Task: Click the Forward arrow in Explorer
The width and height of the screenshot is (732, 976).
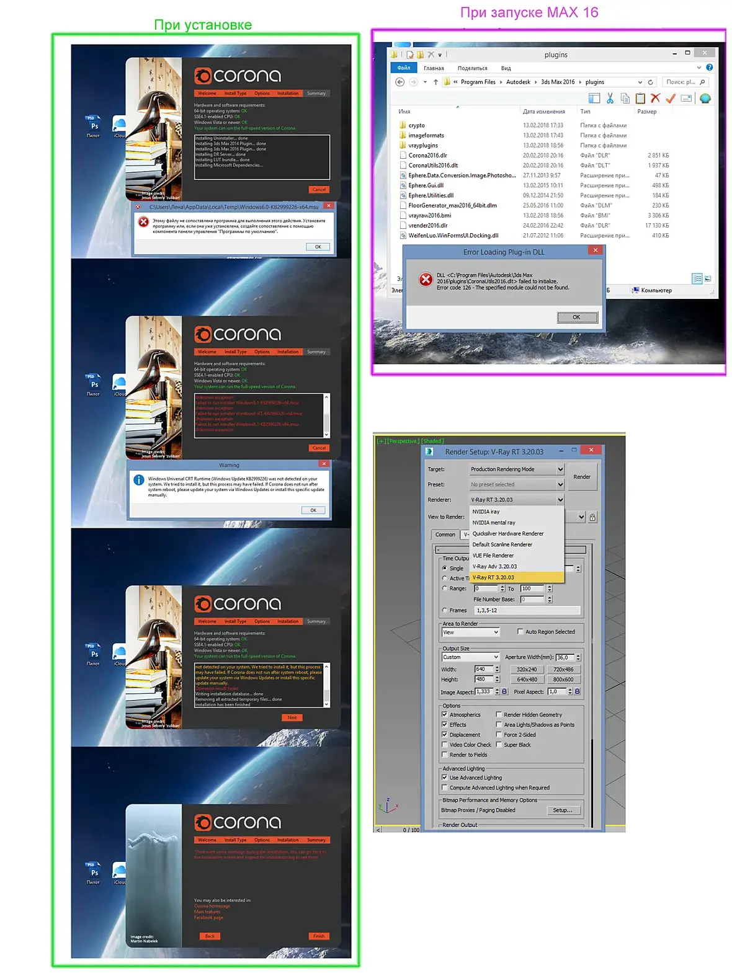Action: coord(413,82)
